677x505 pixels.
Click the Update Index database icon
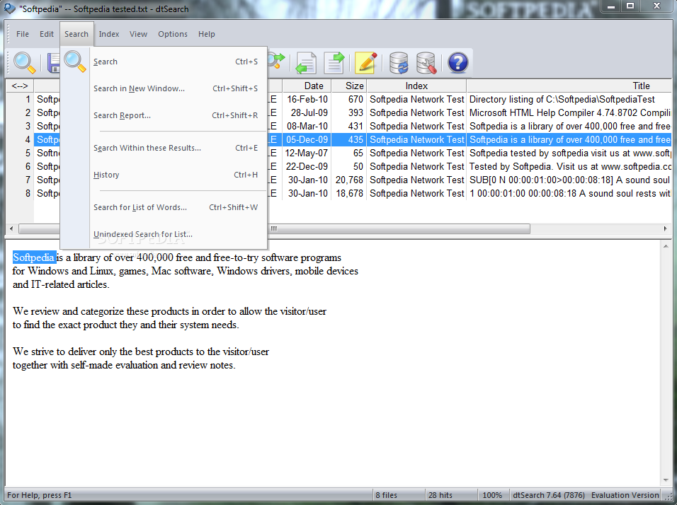pos(399,63)
